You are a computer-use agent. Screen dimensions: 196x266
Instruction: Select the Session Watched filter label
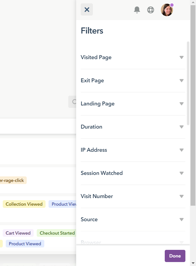(102, 173)
